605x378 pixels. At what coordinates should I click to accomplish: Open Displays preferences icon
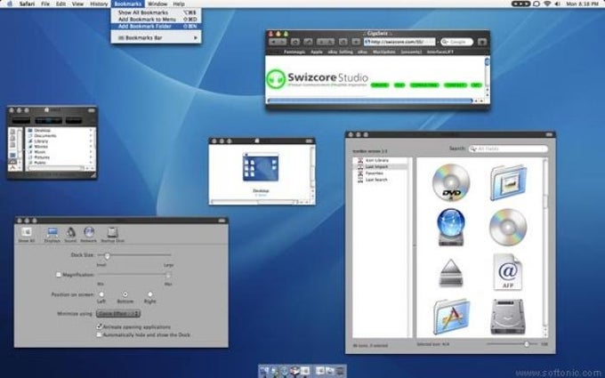[x=52, y=235]
